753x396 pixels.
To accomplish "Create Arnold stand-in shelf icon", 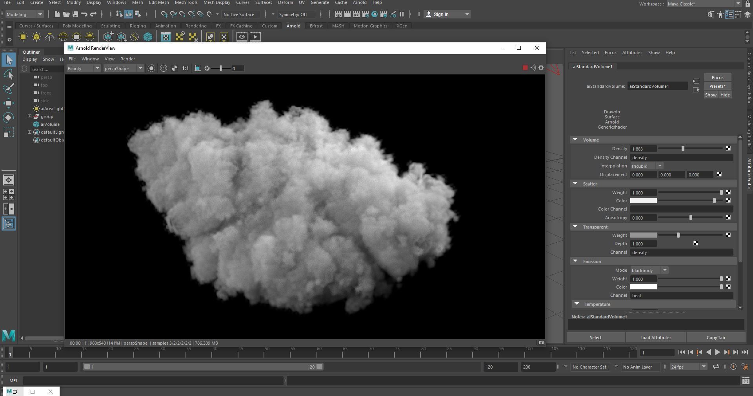I will [108, 37].
